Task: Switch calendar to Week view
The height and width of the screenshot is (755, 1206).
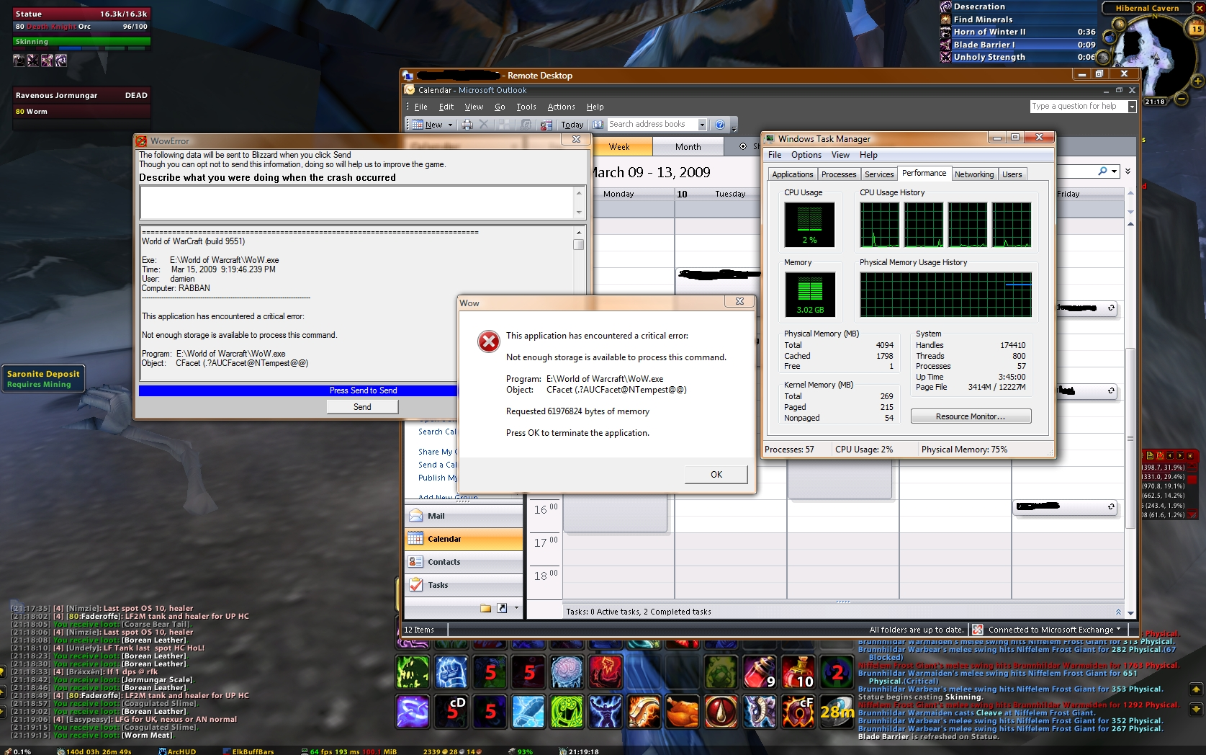Action: click(619, 147)
